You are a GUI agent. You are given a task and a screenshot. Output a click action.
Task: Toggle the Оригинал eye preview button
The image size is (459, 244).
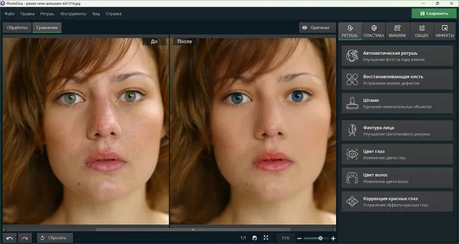coord(316,28)
